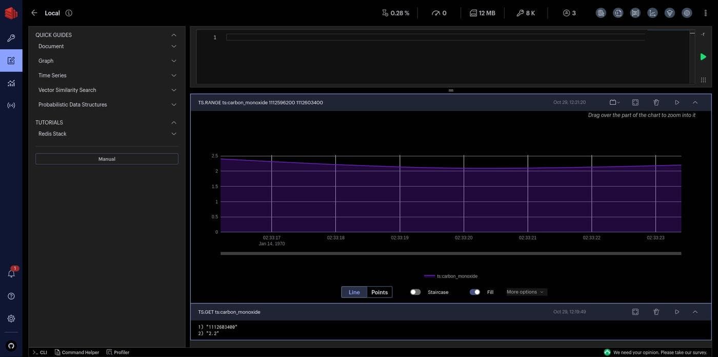Collapse the TS.RANGE result panel

(695, 103)
